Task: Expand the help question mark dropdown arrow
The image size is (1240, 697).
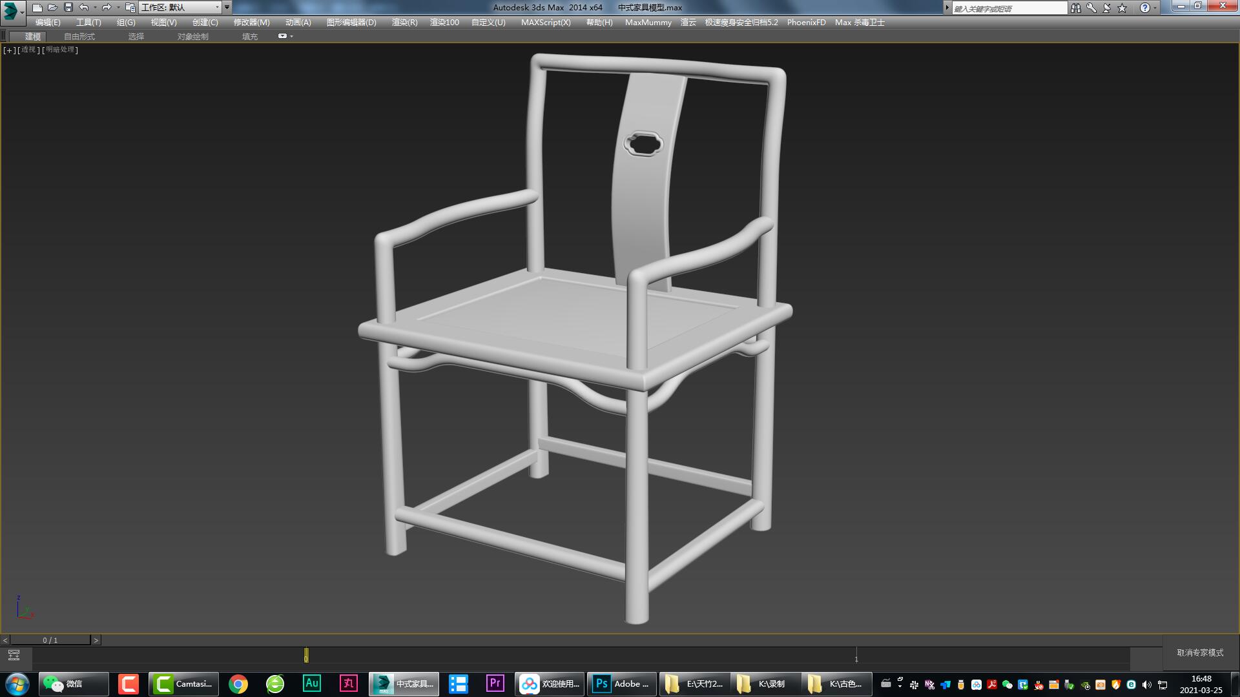Action: click(1155, 8)
